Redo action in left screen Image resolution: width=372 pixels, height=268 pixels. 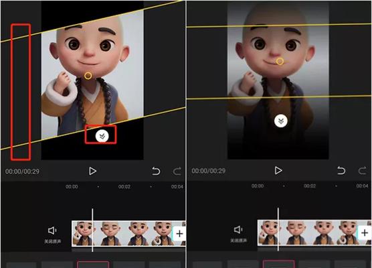(177, 171)
